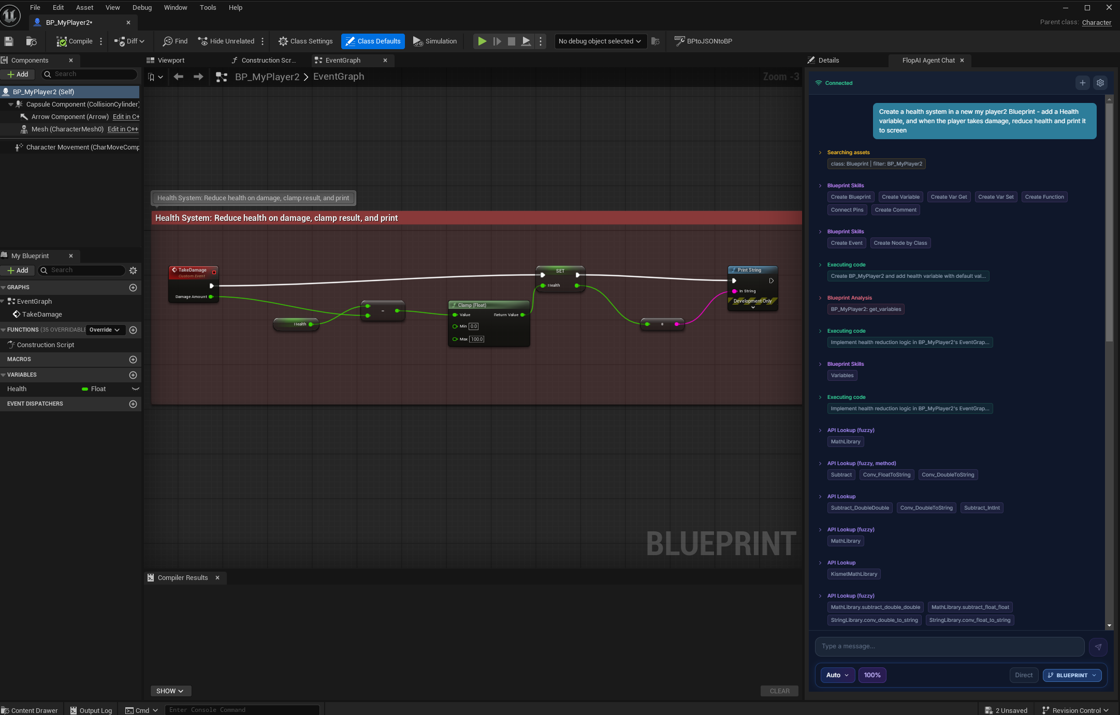Open the Tools menu
The width and height of the screenshot is (1120, 715).
pyautogui.click(x=208, y=7)
